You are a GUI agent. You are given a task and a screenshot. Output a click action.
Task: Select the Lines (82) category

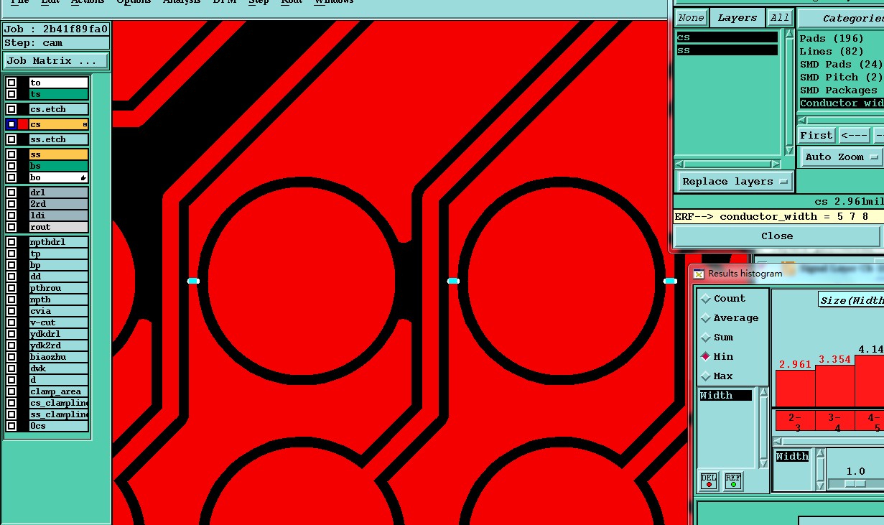point(832,52)
